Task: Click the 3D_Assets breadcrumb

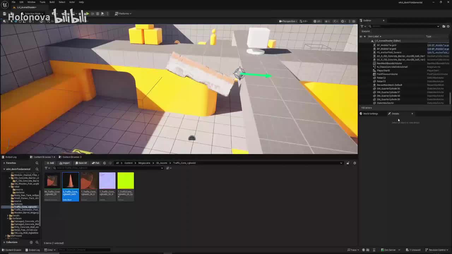Action: tap(161, 163)
